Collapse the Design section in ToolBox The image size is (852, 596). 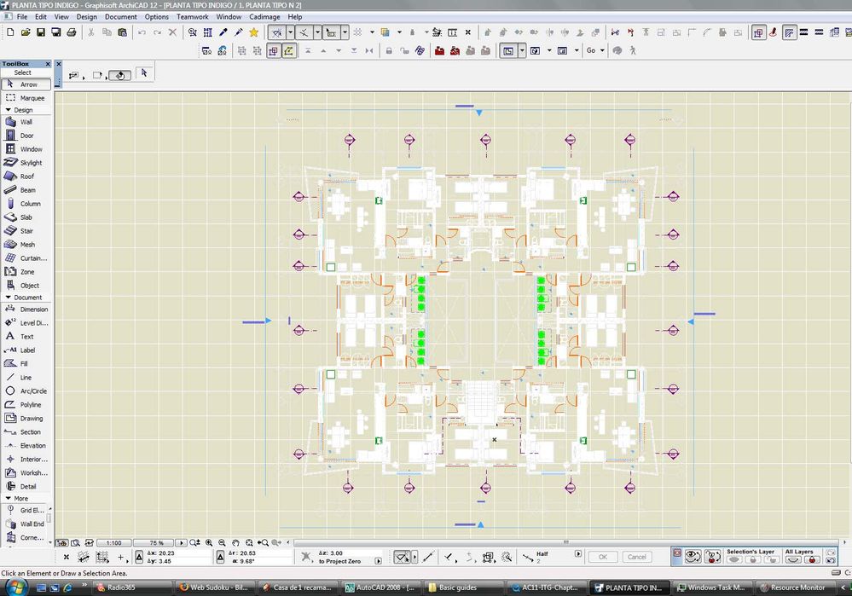click(x=20, y=110)
